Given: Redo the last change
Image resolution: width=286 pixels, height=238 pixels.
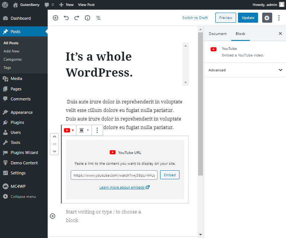Looking at the screenshot, I should [x=77, y=18].
